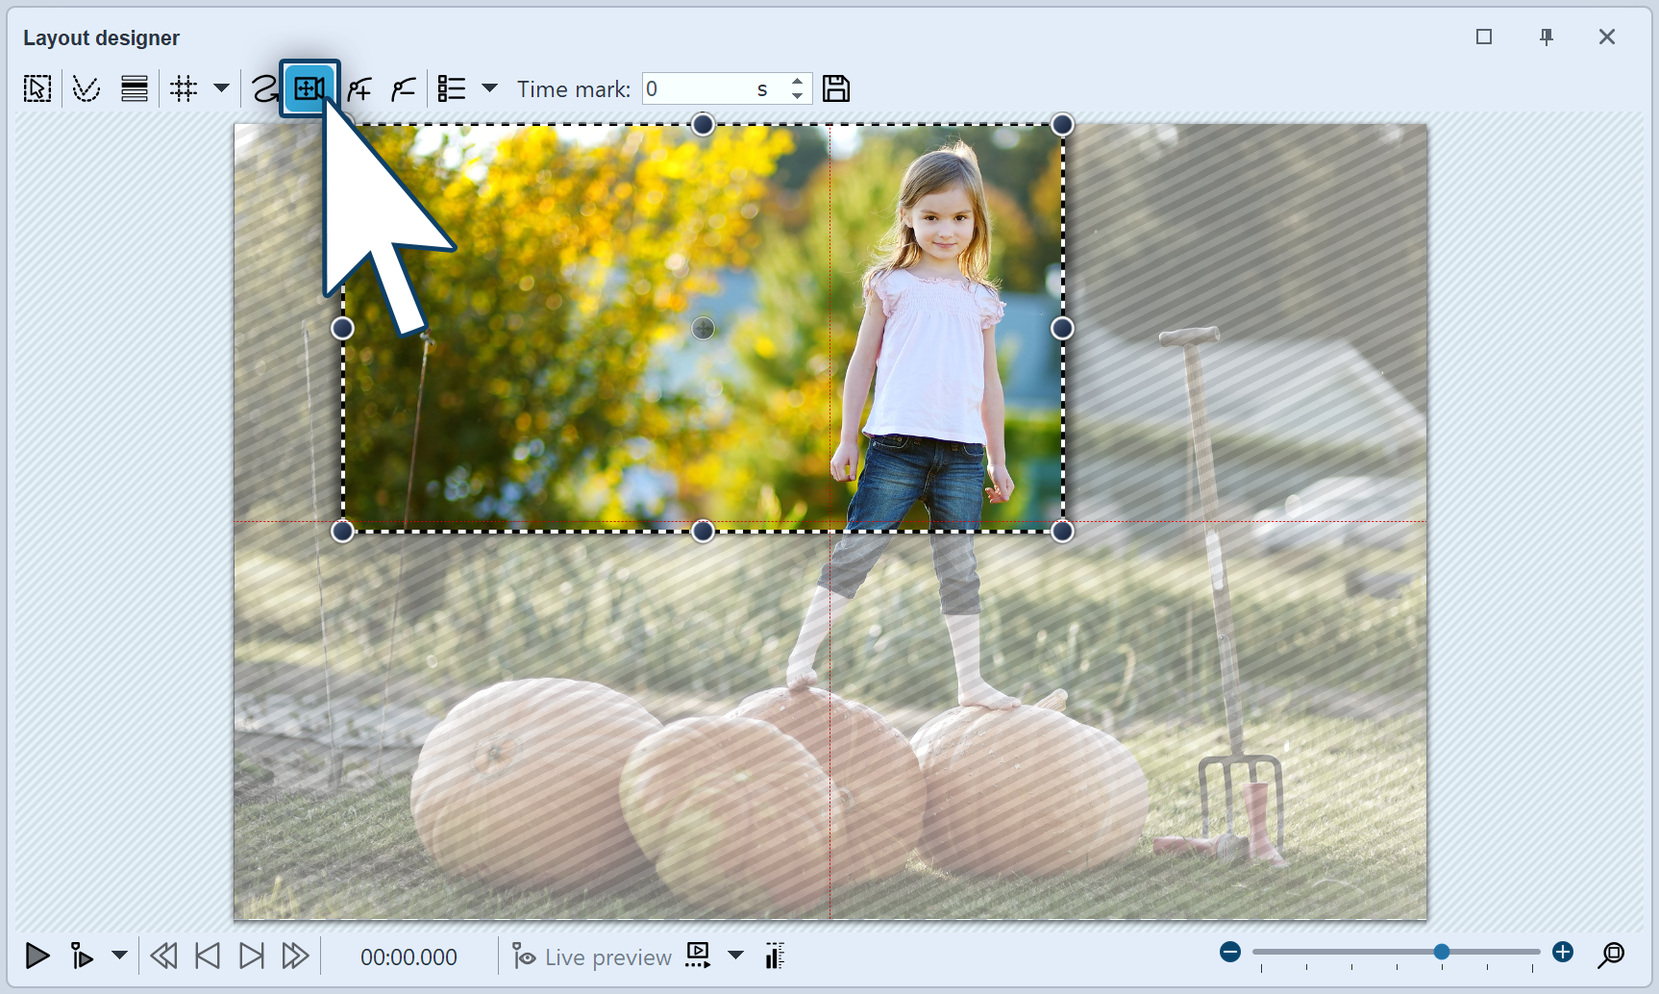Pin the Layout designer panel
Image resolution: width=1659 pixels, height=994 pixels.
[1547, 37]
